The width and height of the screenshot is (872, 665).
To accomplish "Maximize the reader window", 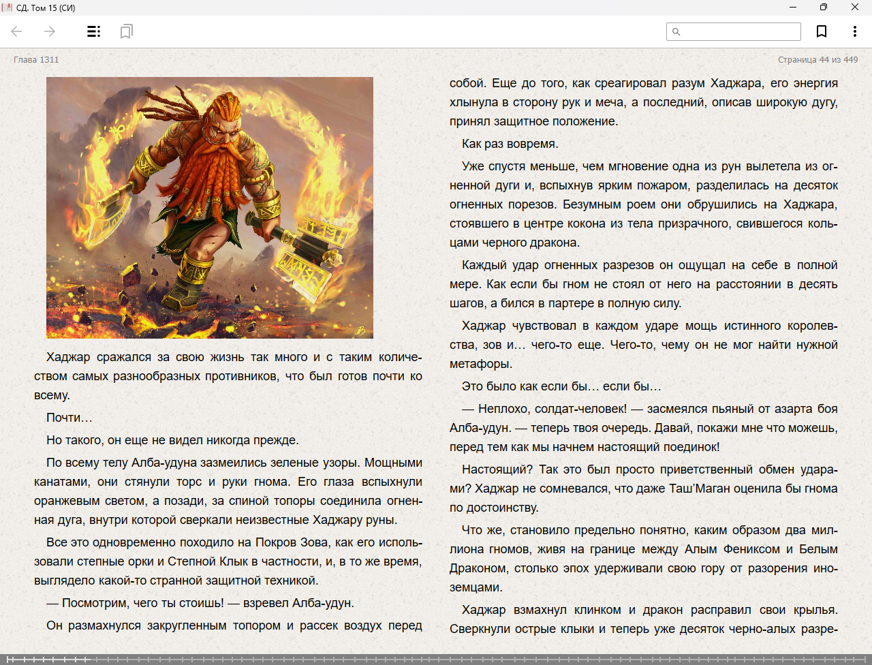I will [x=823, y=7].
